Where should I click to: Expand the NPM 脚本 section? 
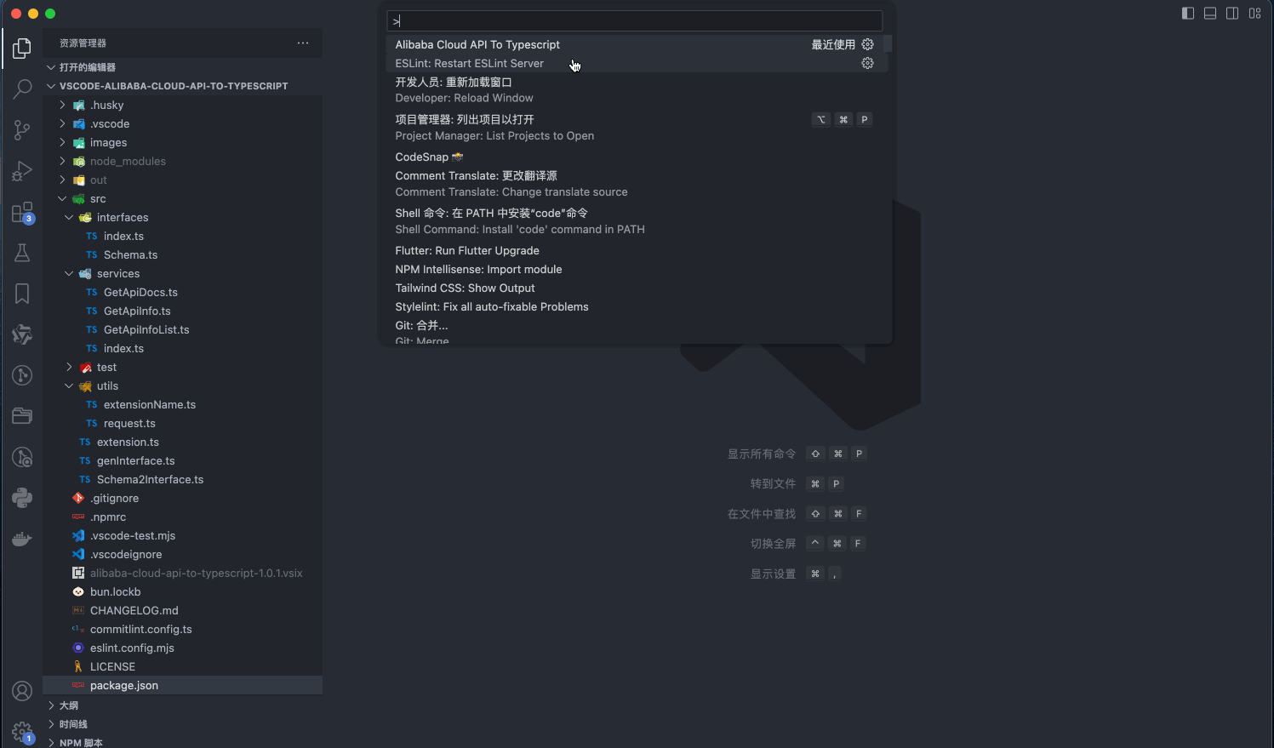pyautogui.click(x=182, y=743)
